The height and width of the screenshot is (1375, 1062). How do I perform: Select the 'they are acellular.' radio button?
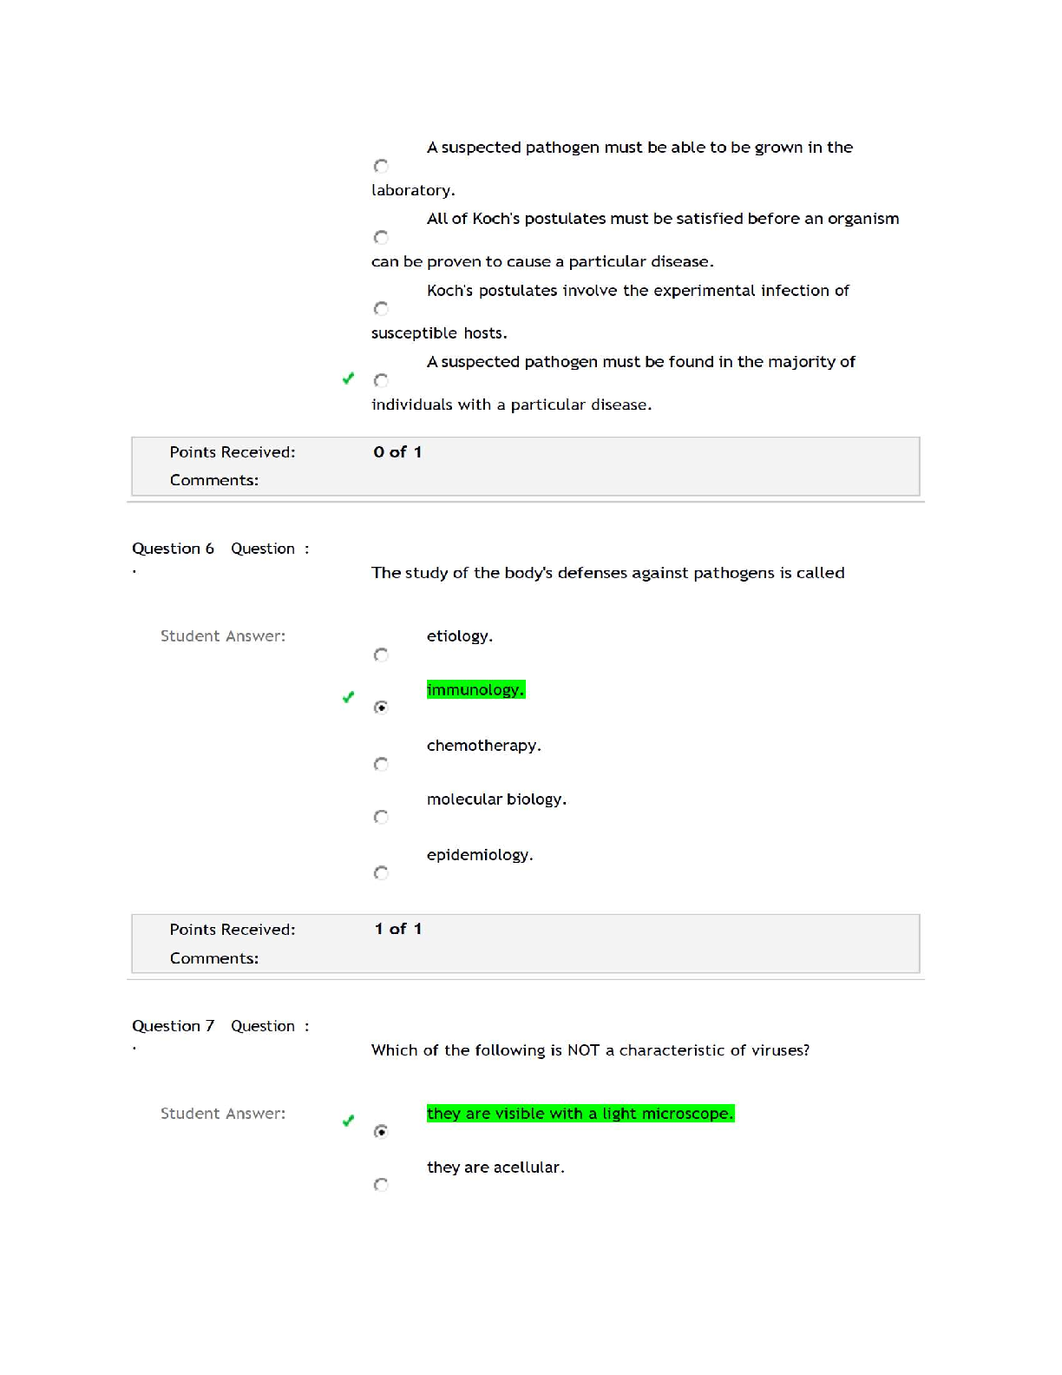381,1185
